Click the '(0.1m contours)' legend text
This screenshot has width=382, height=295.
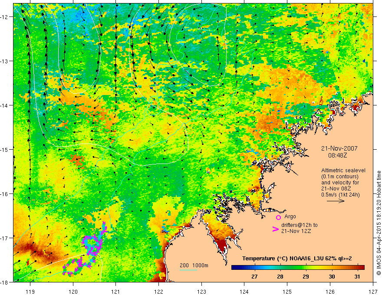click(x=340, y=177)
